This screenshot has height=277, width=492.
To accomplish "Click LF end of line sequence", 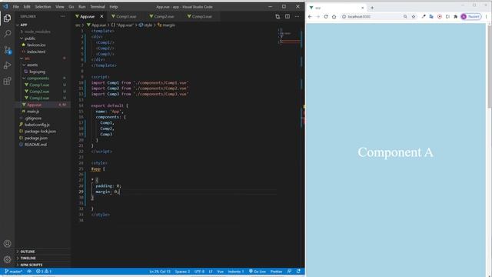I will (x=211, y=272).
